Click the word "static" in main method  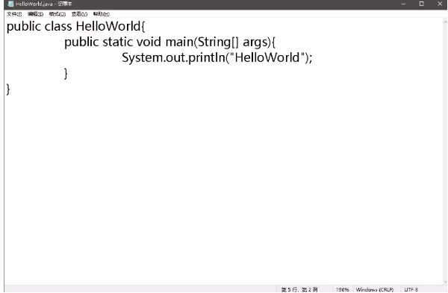(x=118, y=42)
